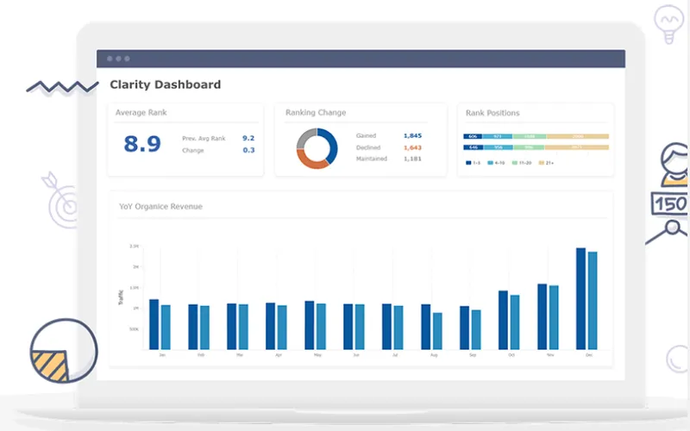The image size is (690, 431).
Task: Click top row's tan 21+ bar segment
Action: click(578, 136)
